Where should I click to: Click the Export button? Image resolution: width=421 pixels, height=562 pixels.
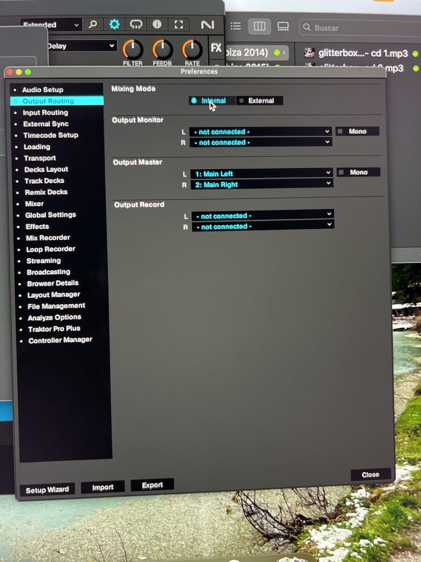(x=152, y=485)
